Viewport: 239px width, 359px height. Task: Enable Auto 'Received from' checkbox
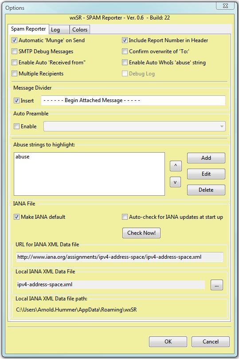point(14,62)
